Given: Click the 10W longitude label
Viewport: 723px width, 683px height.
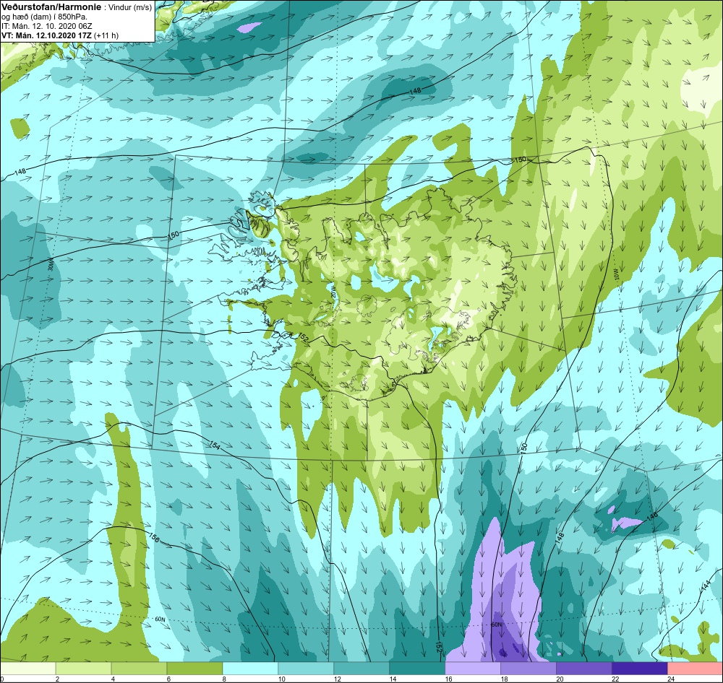Looking at the screenshot, I should (x=616, y=274).
